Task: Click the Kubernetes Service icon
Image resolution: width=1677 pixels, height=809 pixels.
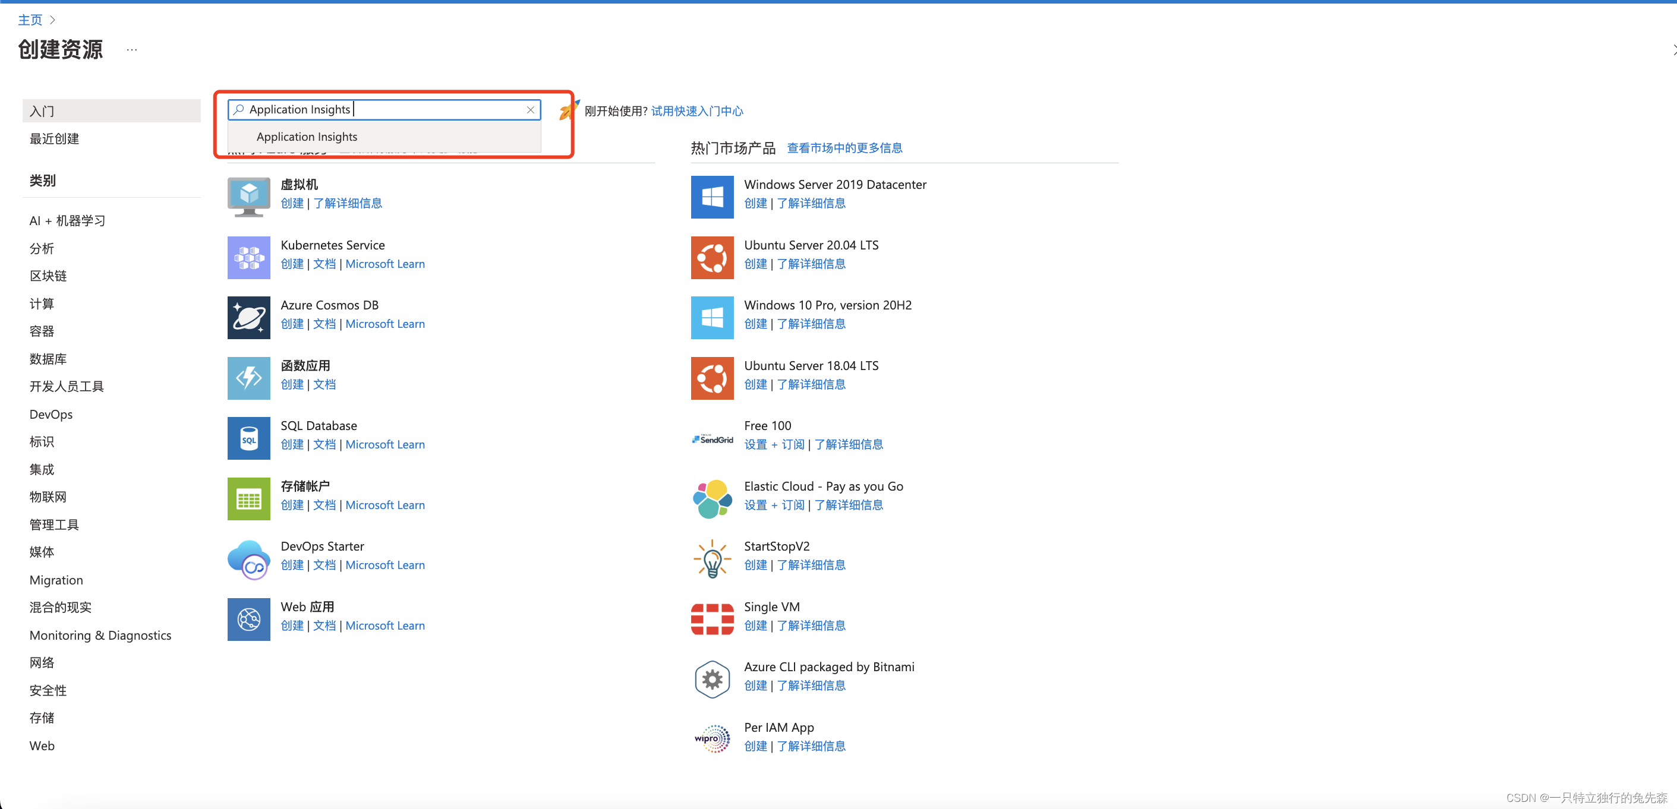Action: (248, 257)
